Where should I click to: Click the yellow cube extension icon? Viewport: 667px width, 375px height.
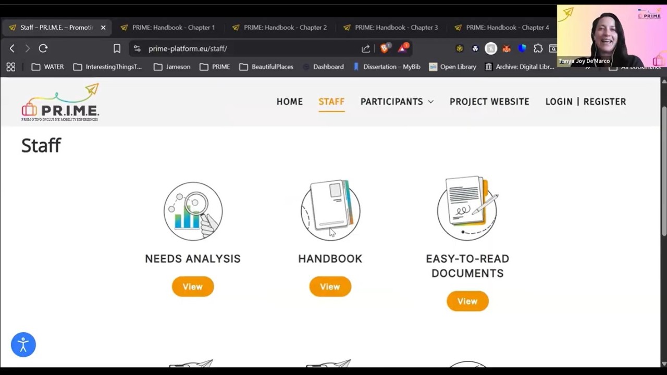pos(460,48)
